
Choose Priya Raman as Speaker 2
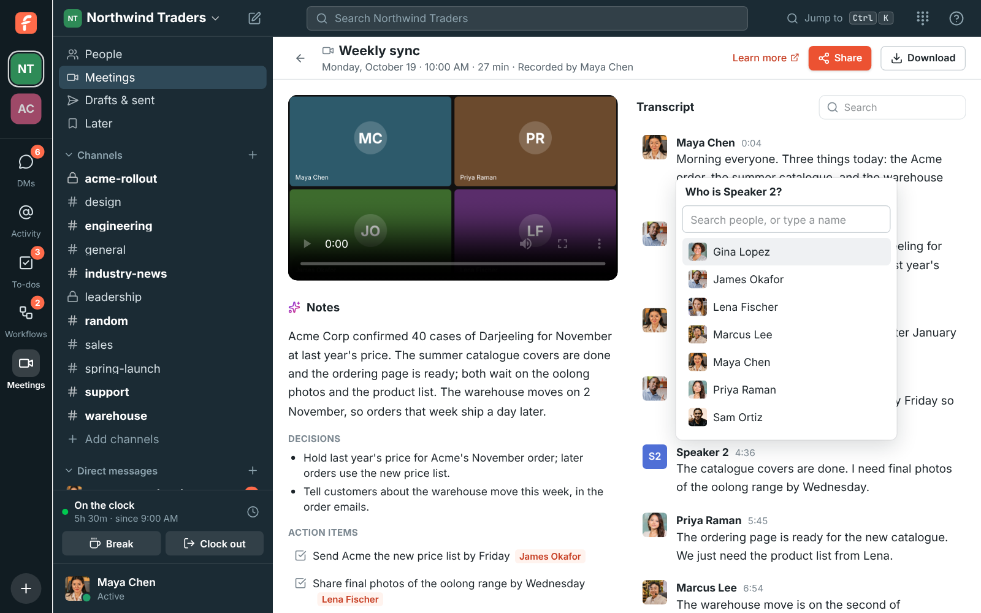pyautogui.click(x=786, y=390)
